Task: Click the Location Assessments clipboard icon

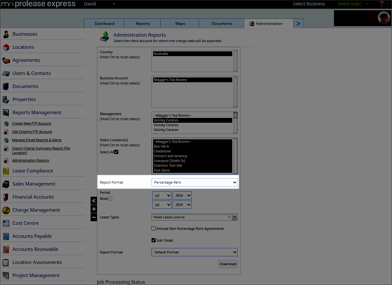Action: point(6,262)
